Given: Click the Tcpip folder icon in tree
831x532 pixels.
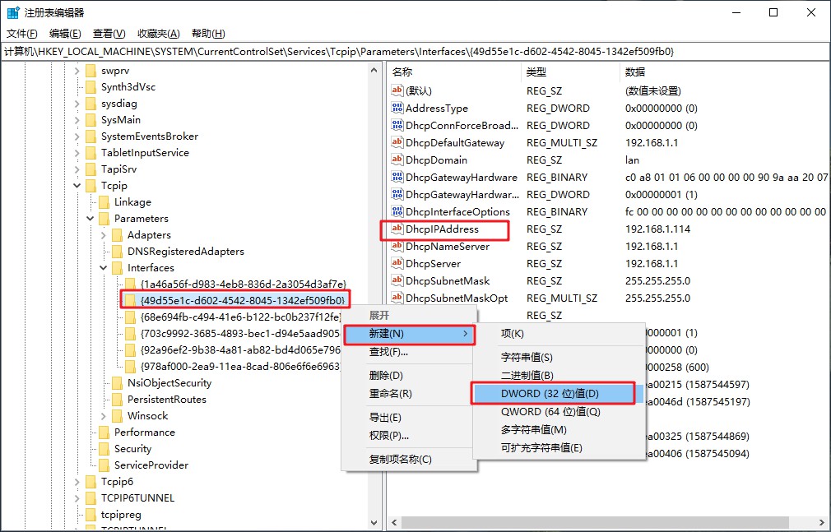Looking at the screenshot, I should [x=91, y=185].
